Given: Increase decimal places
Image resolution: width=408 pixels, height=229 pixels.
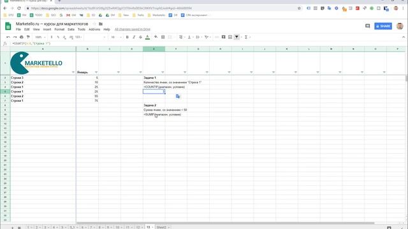Looking at the screenshot, I should (71, 37).
